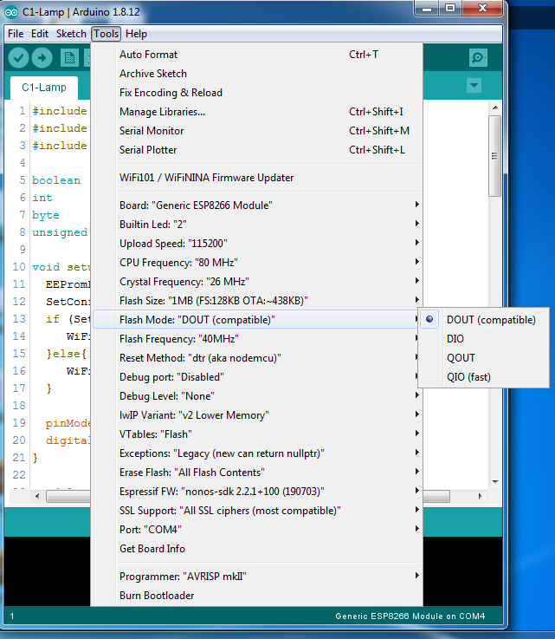
Task: Click the horizontal scroll right arrow
Action: [481, 496]
